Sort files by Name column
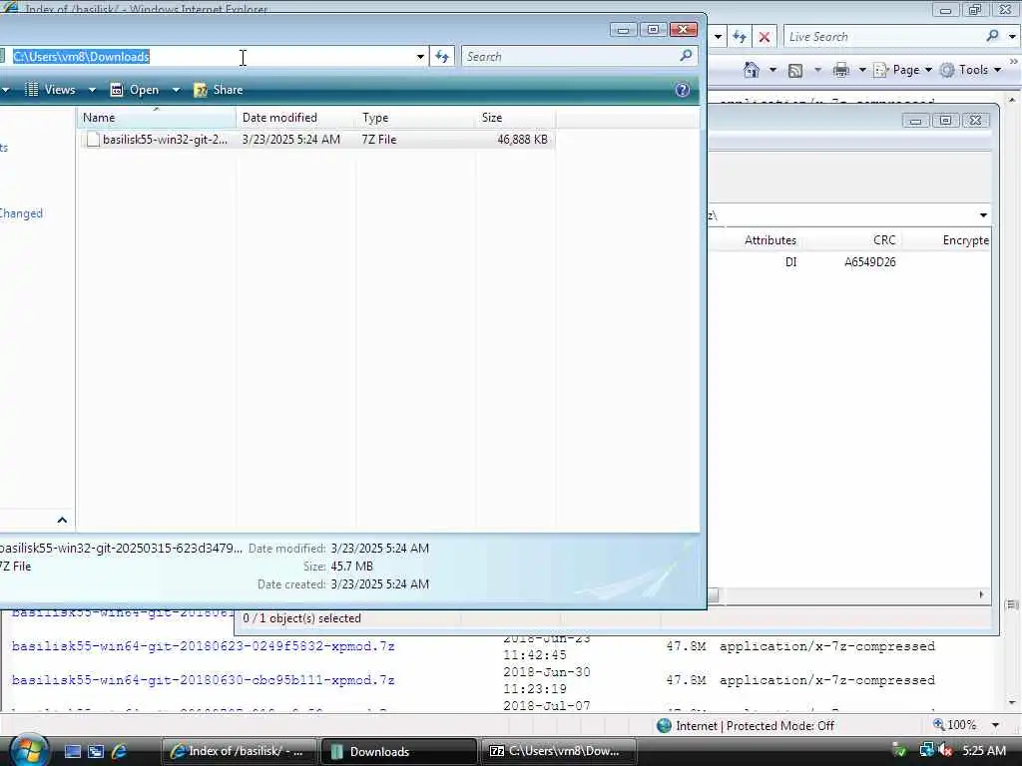This screenshot has height=766, width=1022. click(x=157, y=118)
